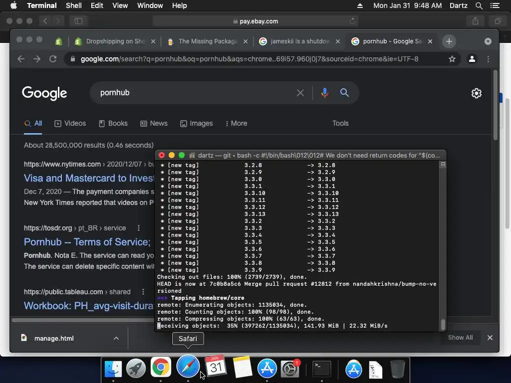This screenshot has width=511, height=383.
Task: Open the Window menu
Action: pyautogui.click(x=150, y=5)
